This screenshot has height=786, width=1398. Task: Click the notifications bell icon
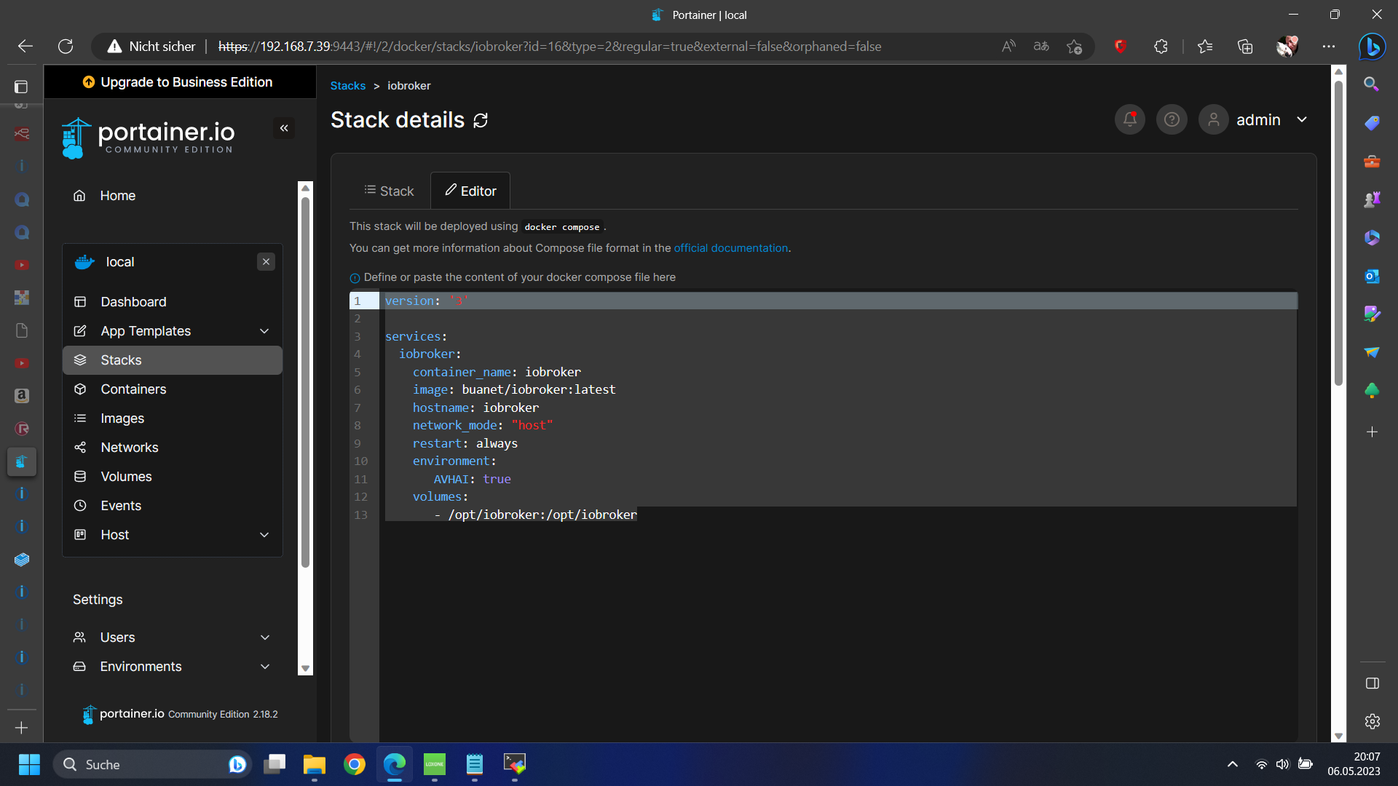[1129, 119]
